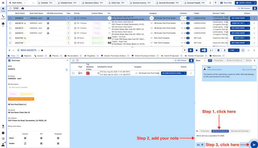Click the map pin location icon in detail toolbar
The width and height of the screenshot is (258, 148).
pyautogui.click(x=224, y=50)
